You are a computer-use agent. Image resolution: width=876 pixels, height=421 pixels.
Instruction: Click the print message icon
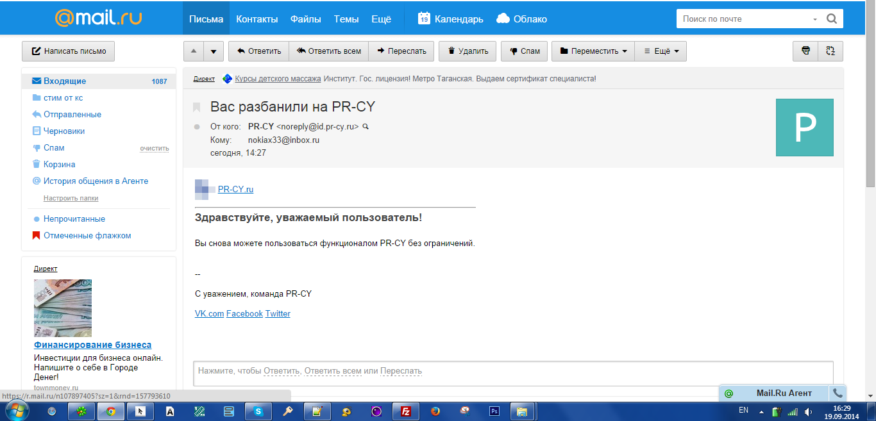tap(805, 51)
